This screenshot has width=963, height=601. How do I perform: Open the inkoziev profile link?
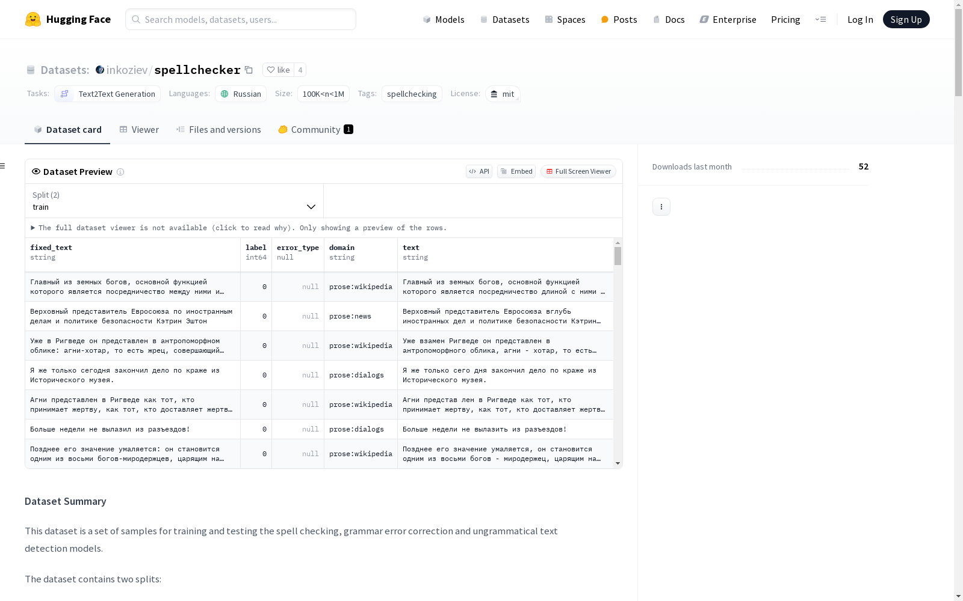tap(127, 70)
